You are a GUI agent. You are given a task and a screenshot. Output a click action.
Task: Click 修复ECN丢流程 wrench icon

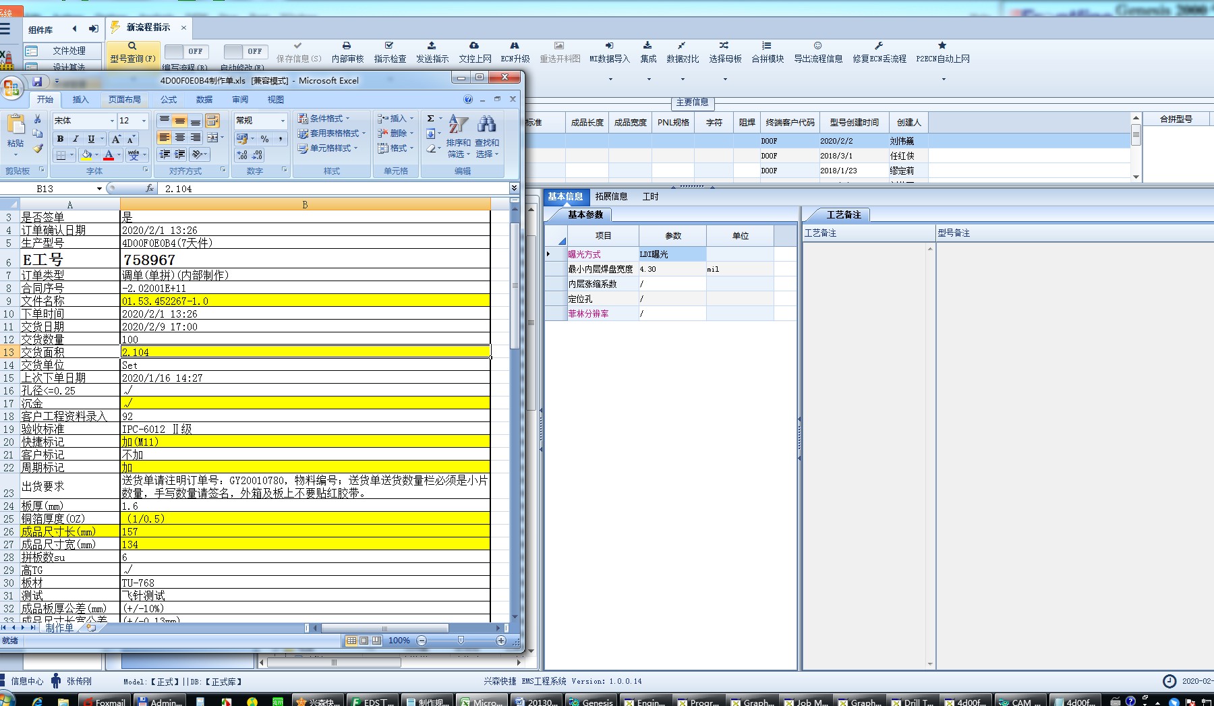click(879, 52)
